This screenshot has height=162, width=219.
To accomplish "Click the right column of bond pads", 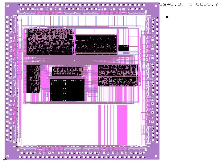I will [x=156, y=80].
